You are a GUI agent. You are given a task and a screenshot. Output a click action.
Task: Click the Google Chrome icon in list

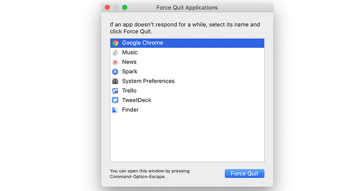click(115, 43)
